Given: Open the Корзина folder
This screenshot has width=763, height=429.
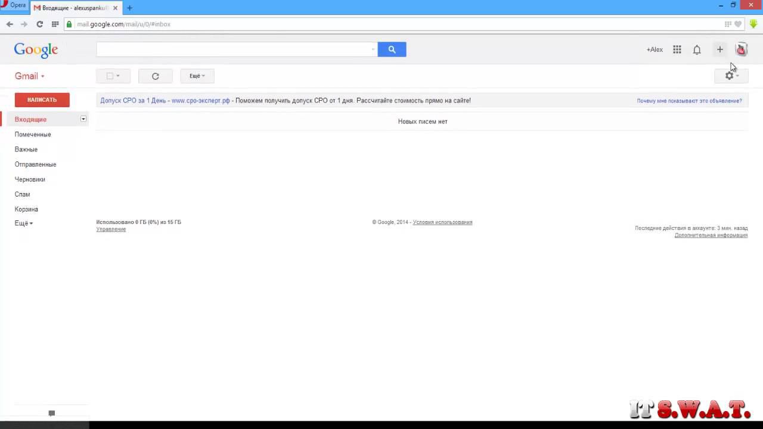Looking at the screenshot, I should (26, 209).
